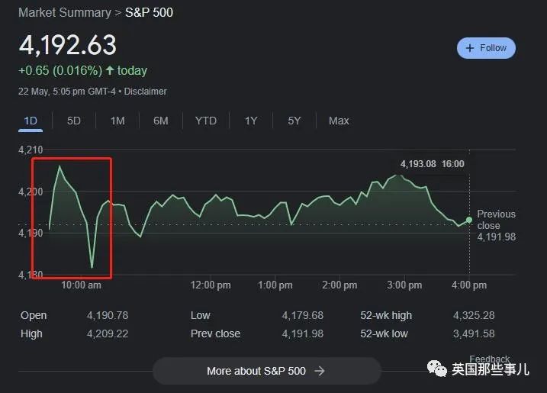Open the Market Summary breadcrumb link

coord(65,12)
